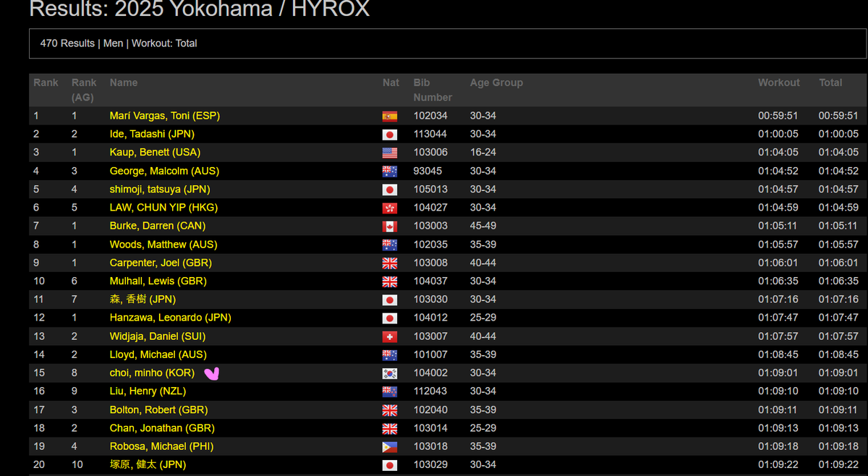Click the Hong Kong flag beside CHUN YIP LAW

(390, 208)
